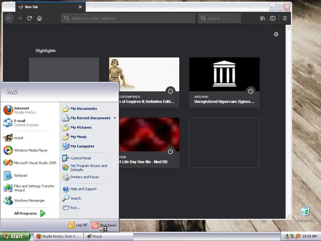321x241 pixels.
Task: Expand All Programs list
Action: coord(30,213)
